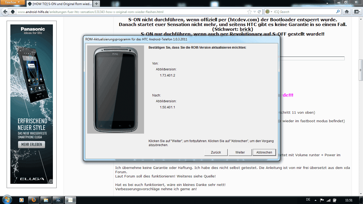Reload page with refresh icon
The height and width of the screenshot is (204, 363).
pos(259,12)
